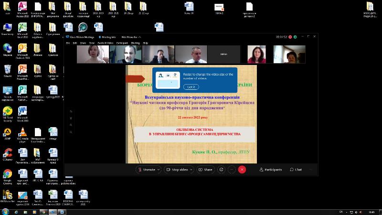Screen dimensions: 382x215
Task: Open the Audio & Video menu
Action: tap(105, 43)
